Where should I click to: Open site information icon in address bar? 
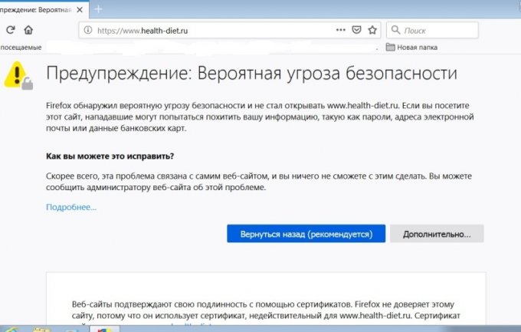[x=88, y=30]
